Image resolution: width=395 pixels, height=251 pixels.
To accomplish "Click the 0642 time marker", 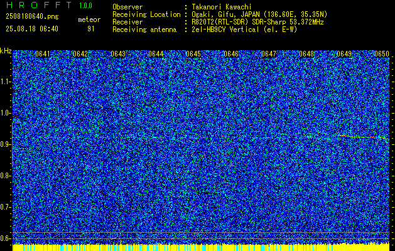I will [x=80, y=54].
